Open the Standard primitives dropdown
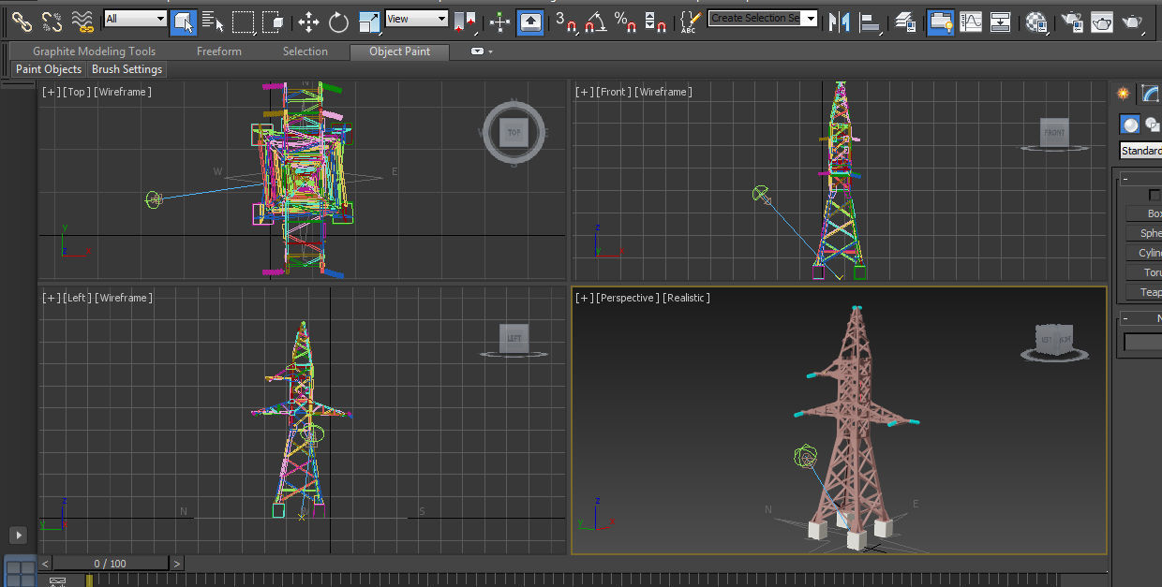Viewport: 1162px width, 587px height. coord(1140,151)
